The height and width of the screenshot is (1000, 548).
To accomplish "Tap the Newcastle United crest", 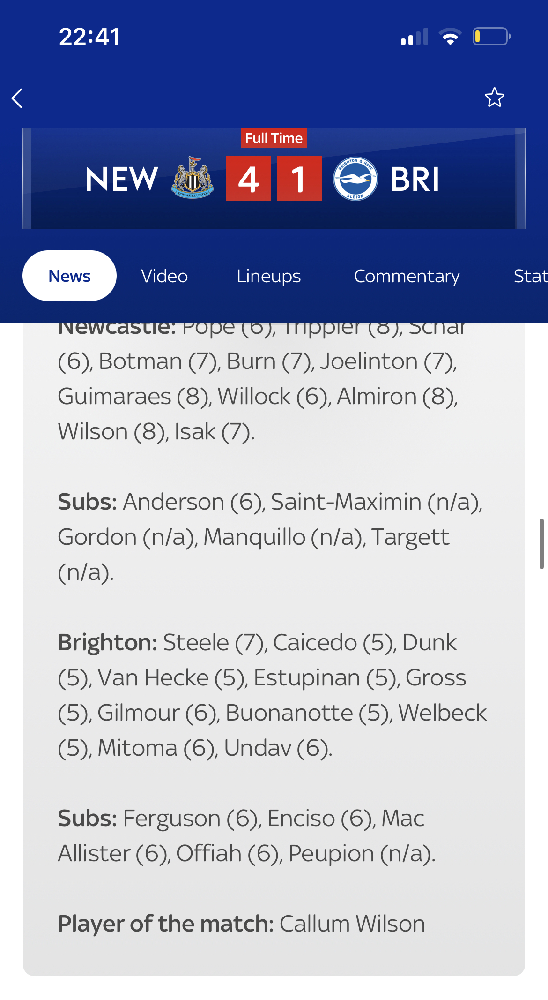I will tap(193, 178).
